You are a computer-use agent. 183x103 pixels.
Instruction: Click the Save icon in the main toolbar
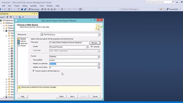tap(22, 9)
